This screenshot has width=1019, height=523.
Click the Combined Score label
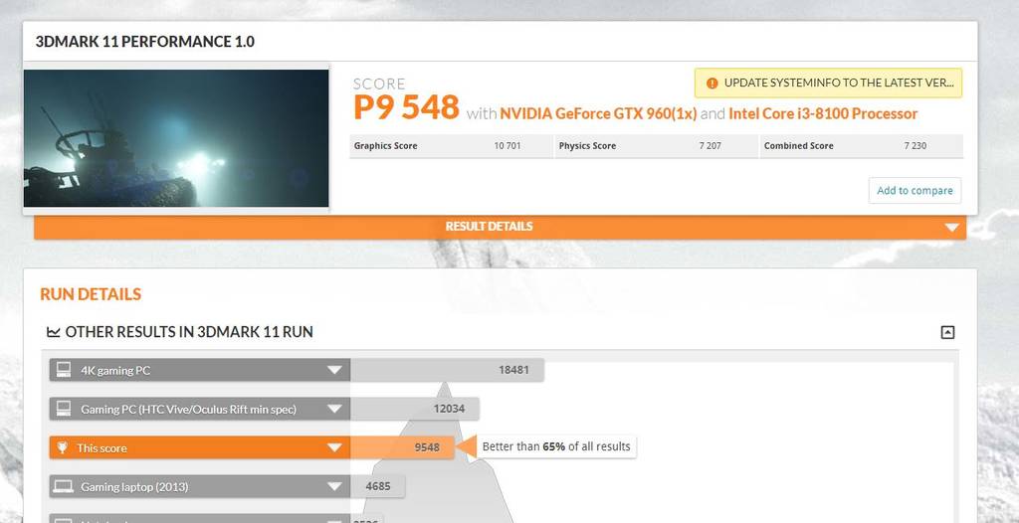[798, 146]
